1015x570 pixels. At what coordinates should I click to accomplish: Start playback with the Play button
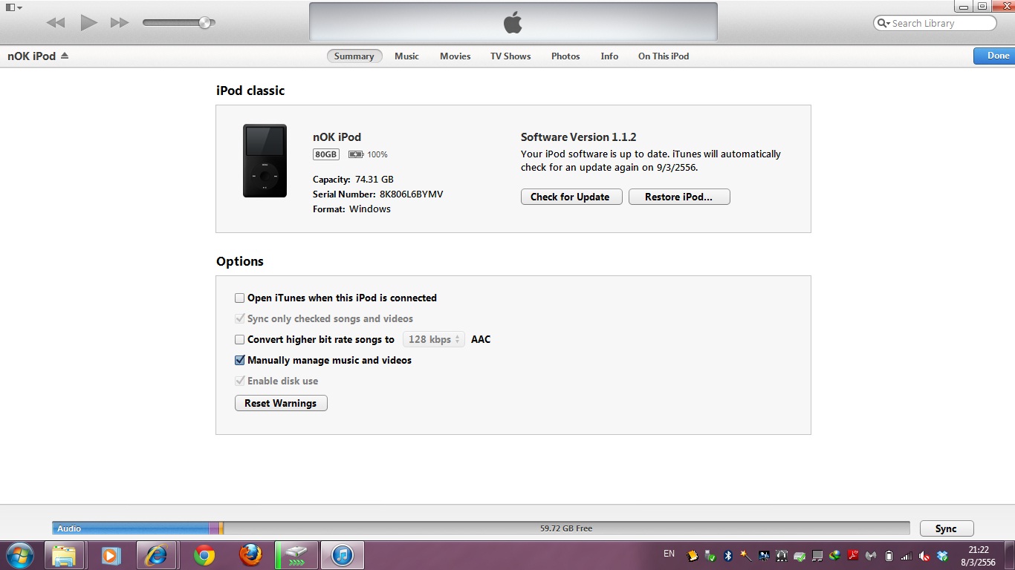[89, 22]
